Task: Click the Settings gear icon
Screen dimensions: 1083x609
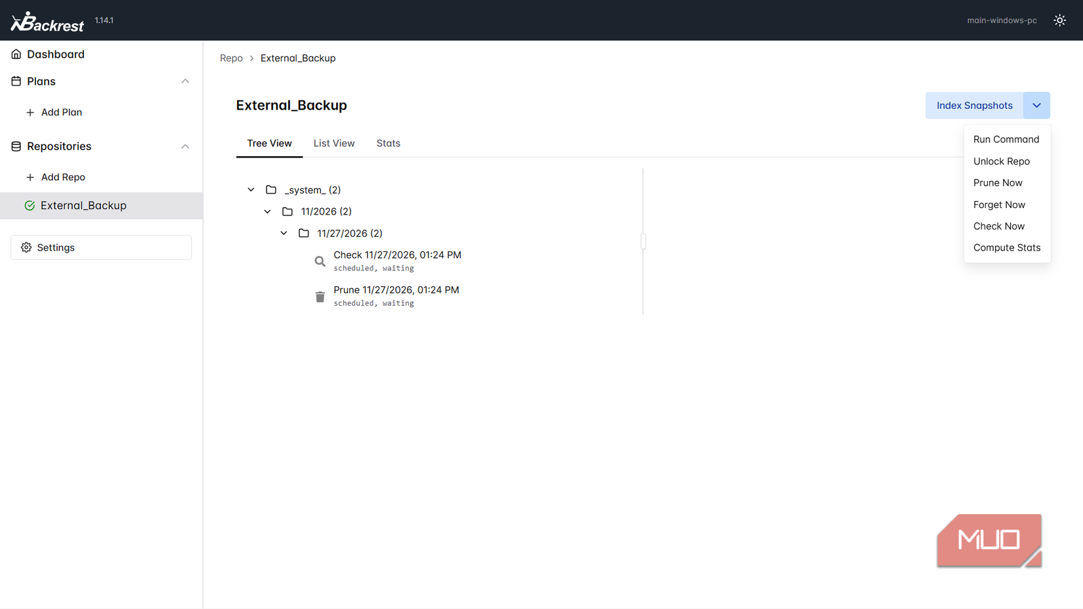Action: click(x=26, y=247)
